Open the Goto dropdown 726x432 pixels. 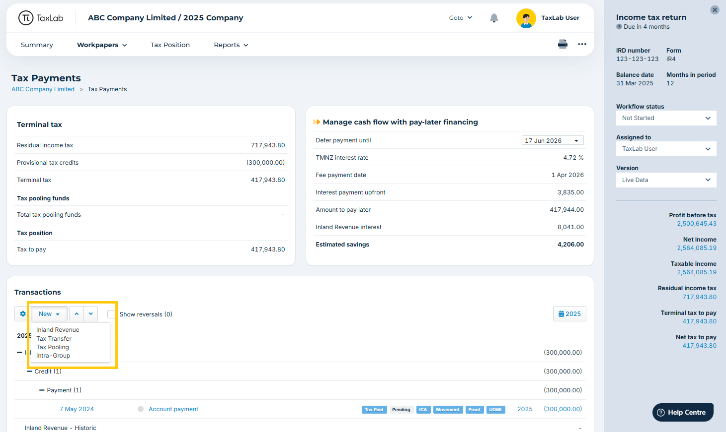pyautogui.click(x=461, y=18)
